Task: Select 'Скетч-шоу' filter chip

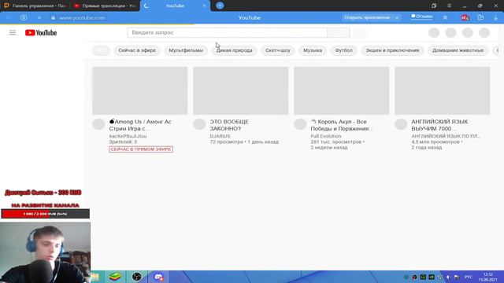Action: [x=278, y=50]
